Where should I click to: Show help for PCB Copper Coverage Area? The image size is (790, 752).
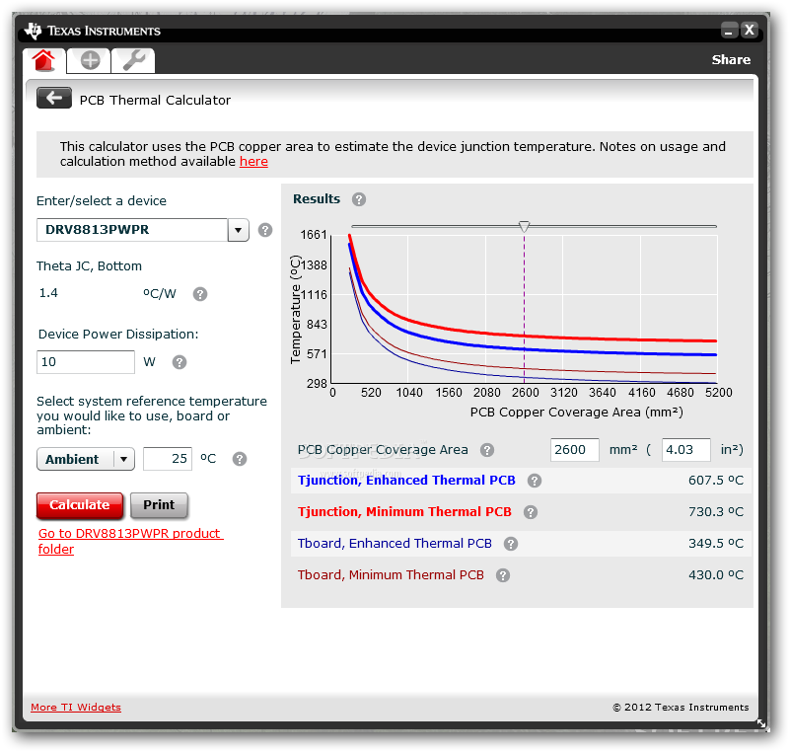486,450
